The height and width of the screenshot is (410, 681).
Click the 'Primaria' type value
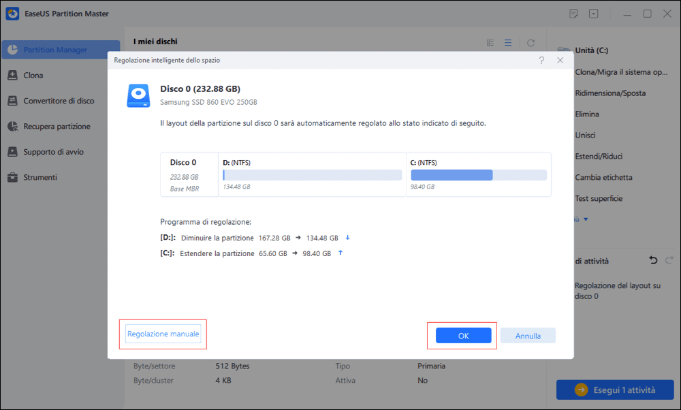click(x=431, y=366)
